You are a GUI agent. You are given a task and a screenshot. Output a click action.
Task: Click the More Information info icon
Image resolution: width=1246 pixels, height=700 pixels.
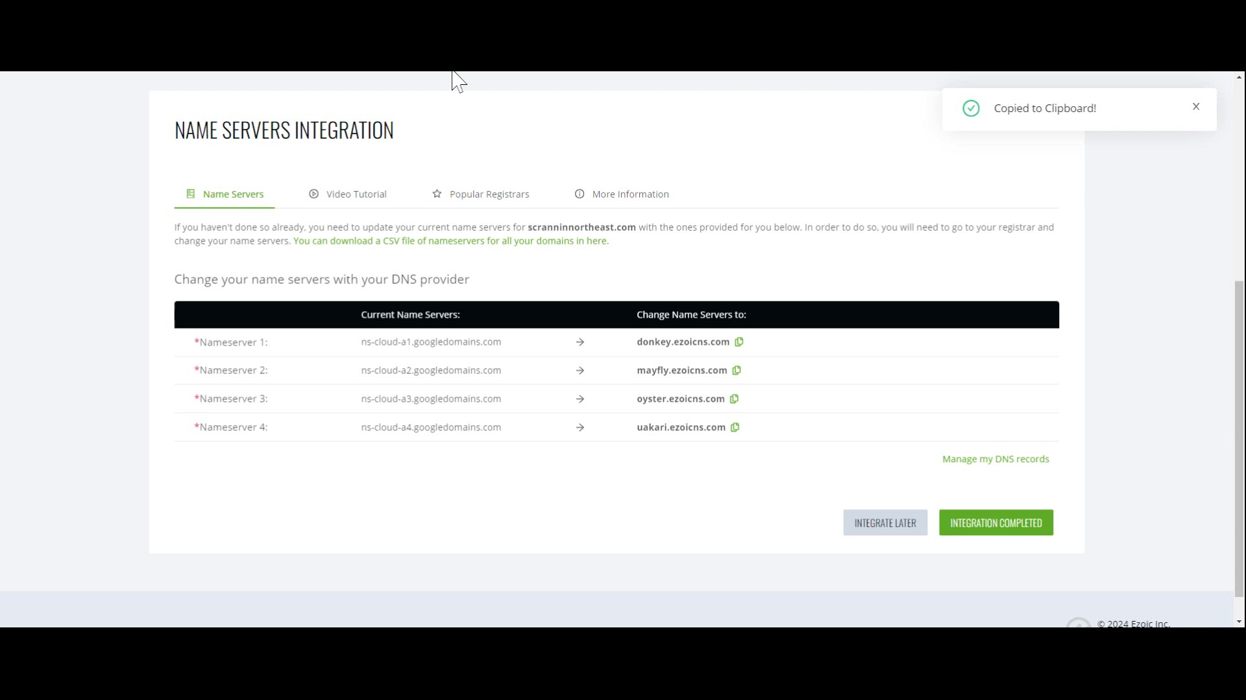[580, 194]
